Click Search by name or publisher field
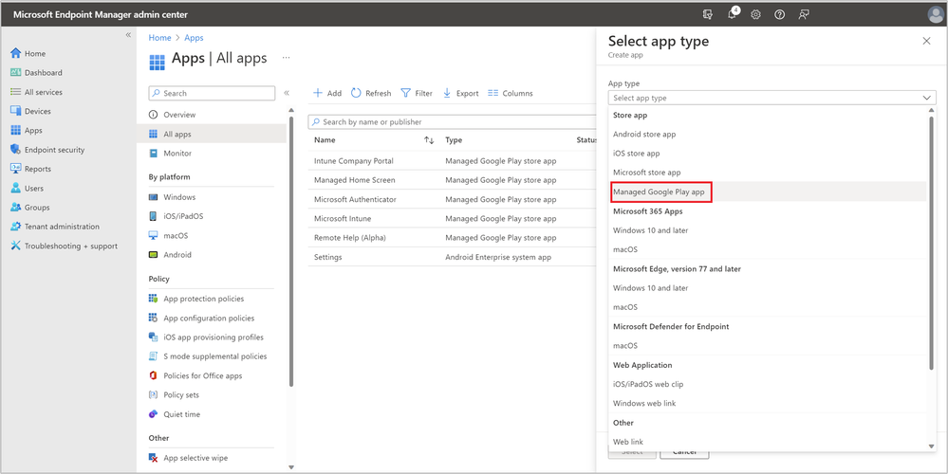The width and height of the screenshot is (948, 474). (x=453, y=122)
